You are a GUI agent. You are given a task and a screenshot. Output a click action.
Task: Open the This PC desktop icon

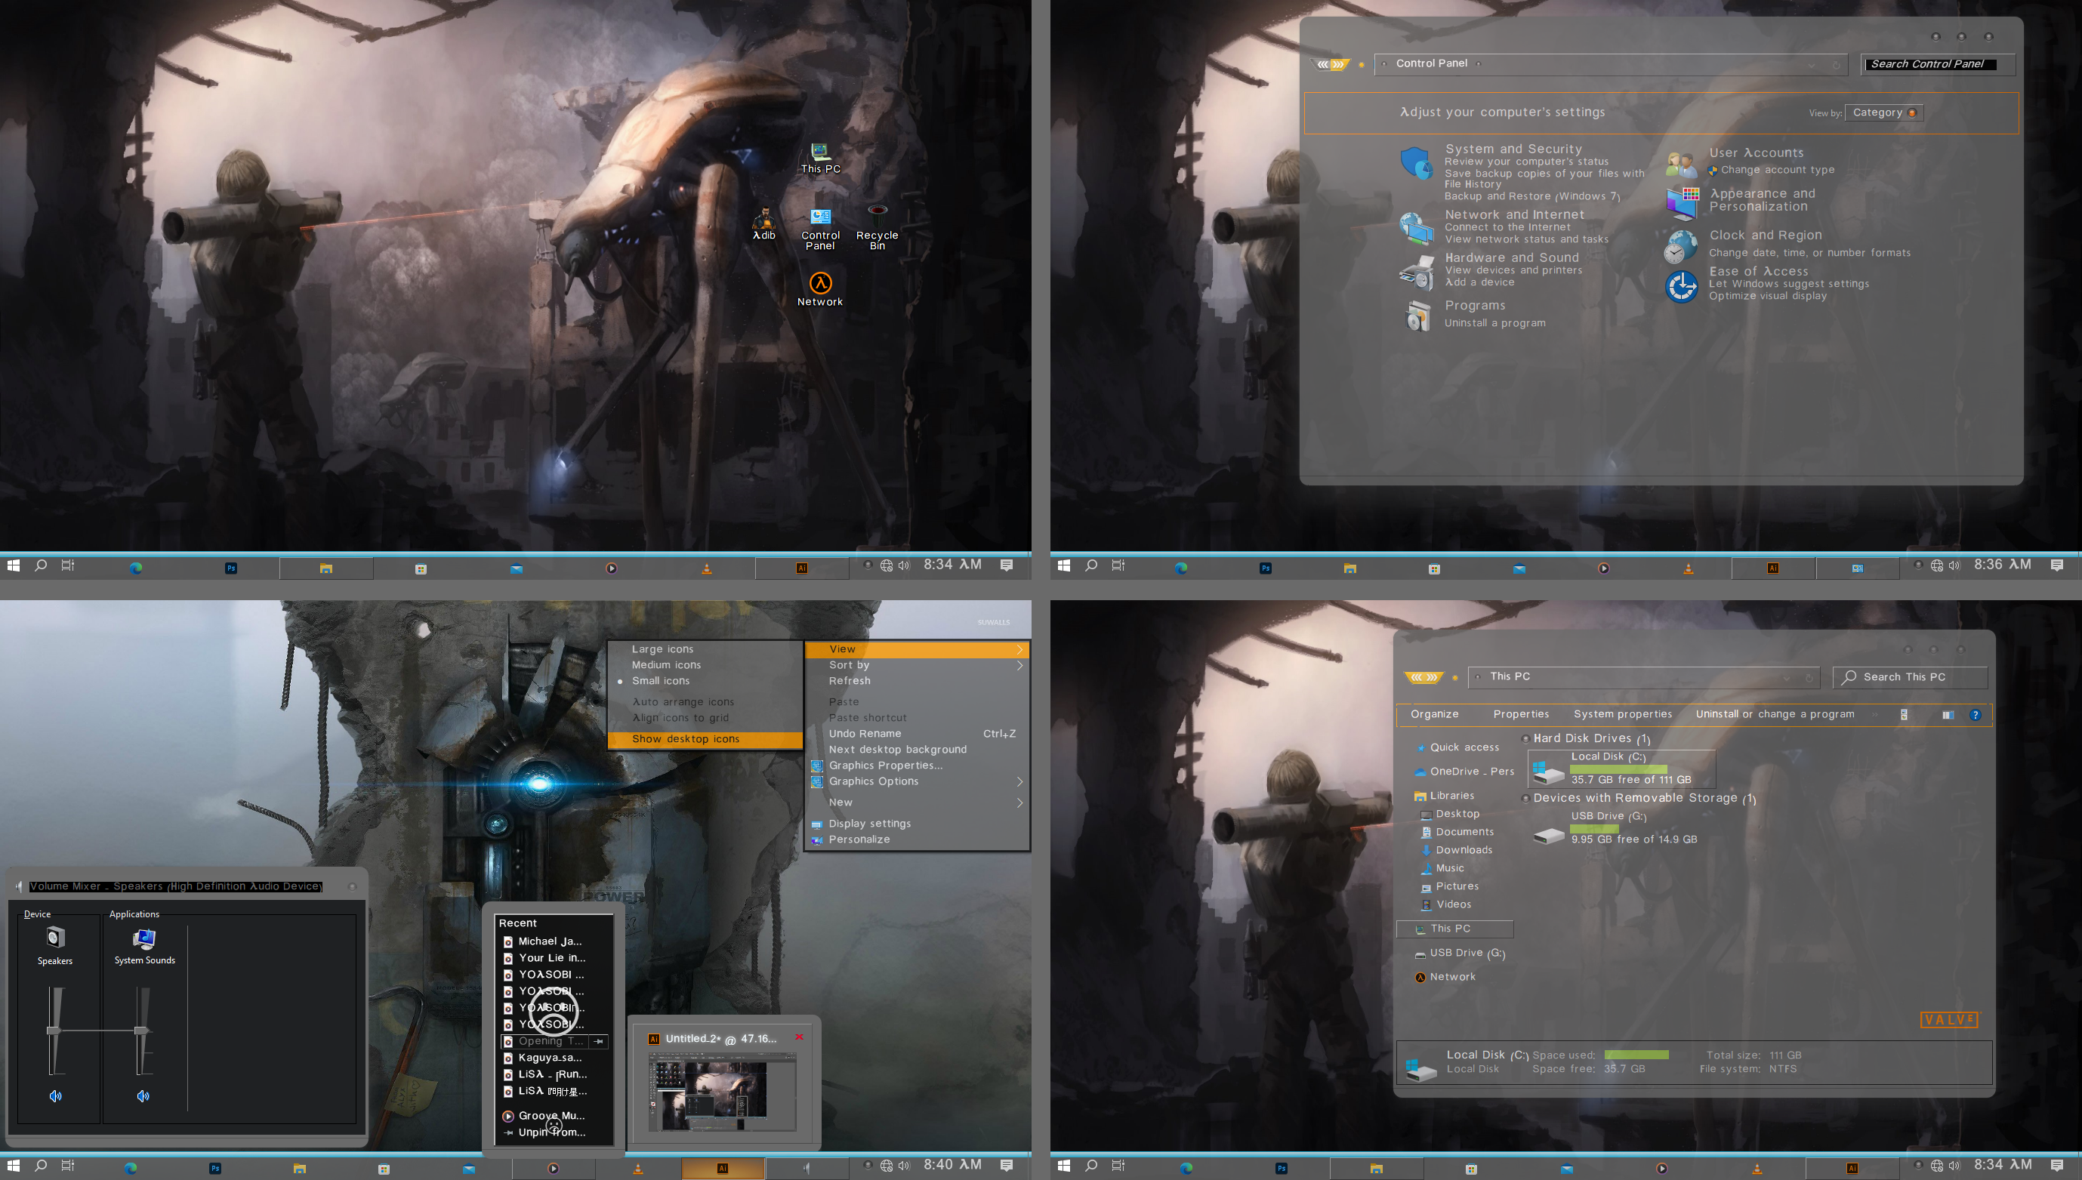pos(820,157)
